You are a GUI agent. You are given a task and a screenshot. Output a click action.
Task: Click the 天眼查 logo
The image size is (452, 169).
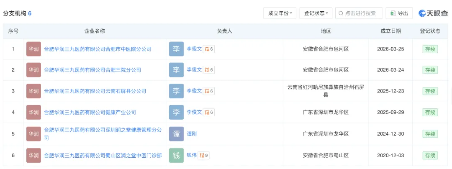(x=433, y=13)
